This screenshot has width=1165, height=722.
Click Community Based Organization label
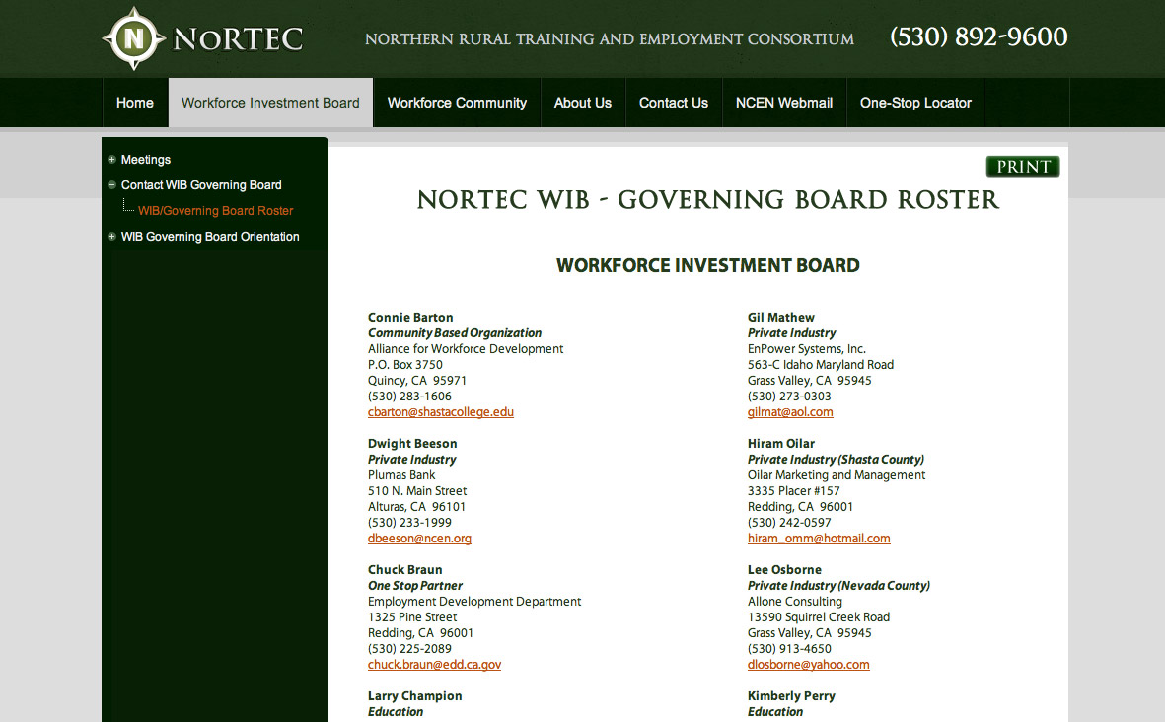455,333
